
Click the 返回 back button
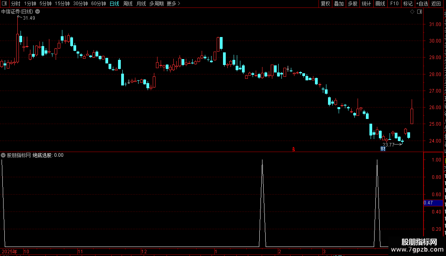[x=436, y=4]
